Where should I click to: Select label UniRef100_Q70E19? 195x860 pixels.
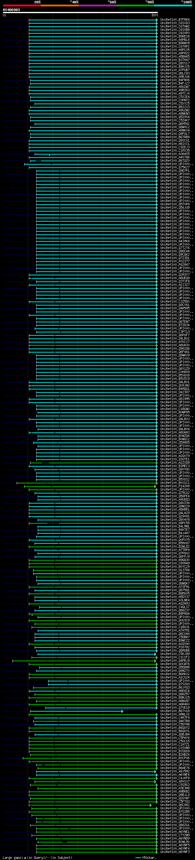(175, 707)
